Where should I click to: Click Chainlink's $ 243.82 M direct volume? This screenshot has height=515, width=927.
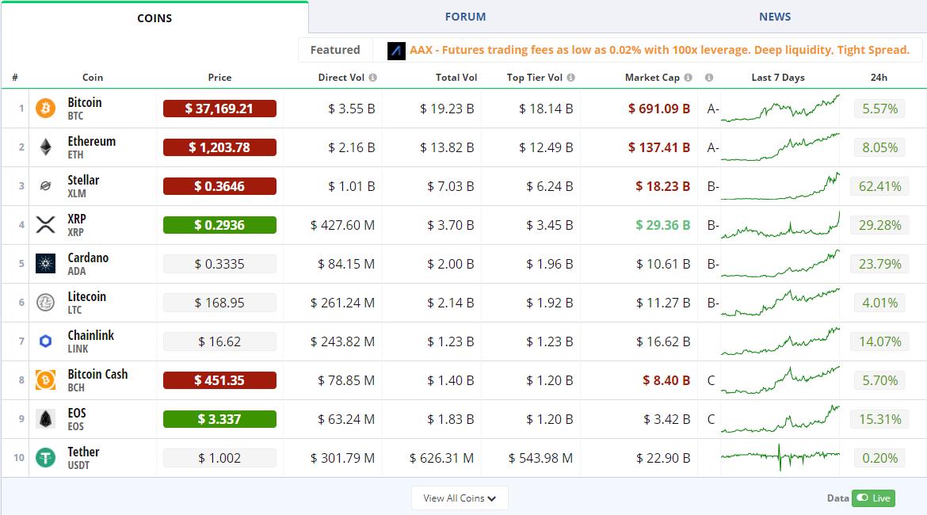click(x=342, y=341)
